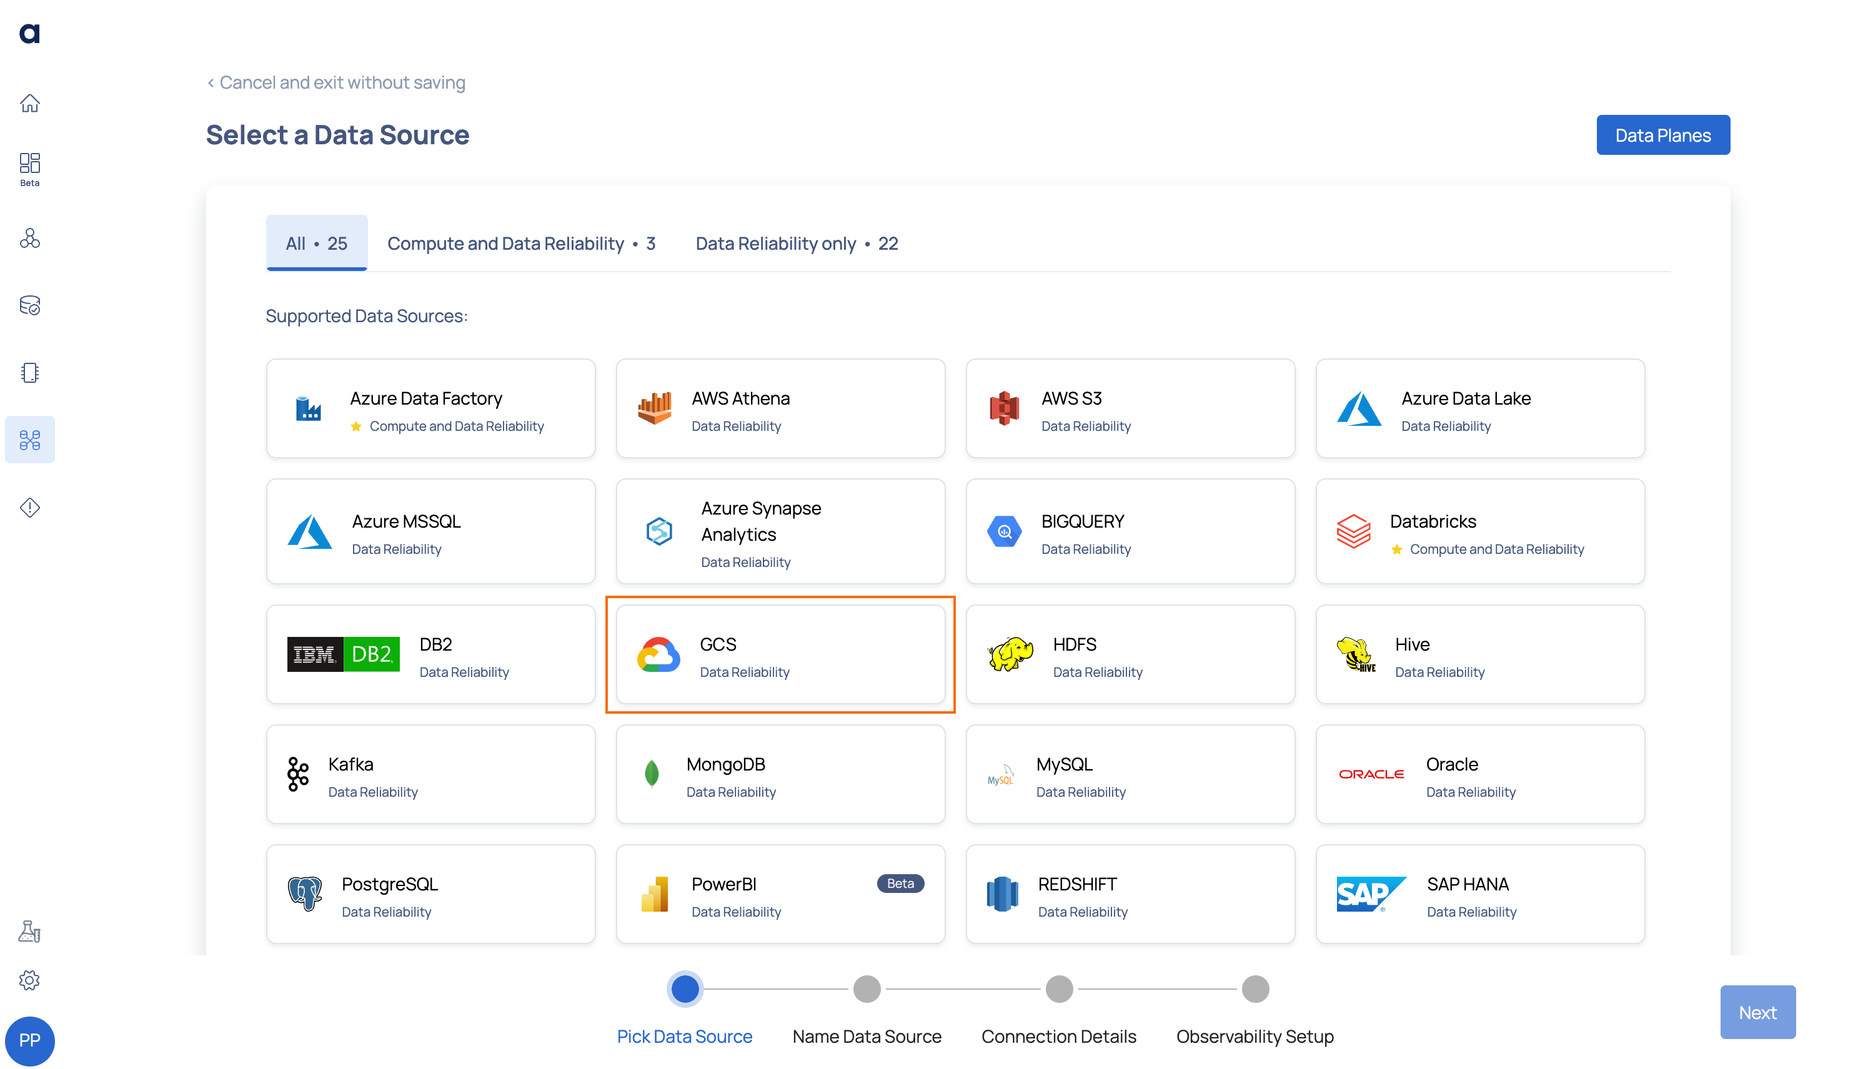
Task: Open the compute chip sidebar icon
Action: point(29,372)
